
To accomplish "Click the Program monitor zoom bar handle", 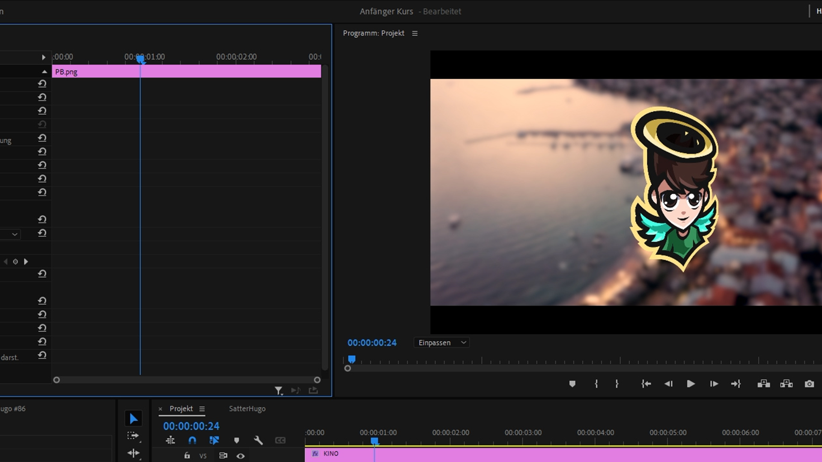I will point(348,368).
